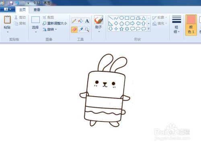Choose the Five-point star shape
The width and height of the screenshot is (201, 145).
click(121, 29)
